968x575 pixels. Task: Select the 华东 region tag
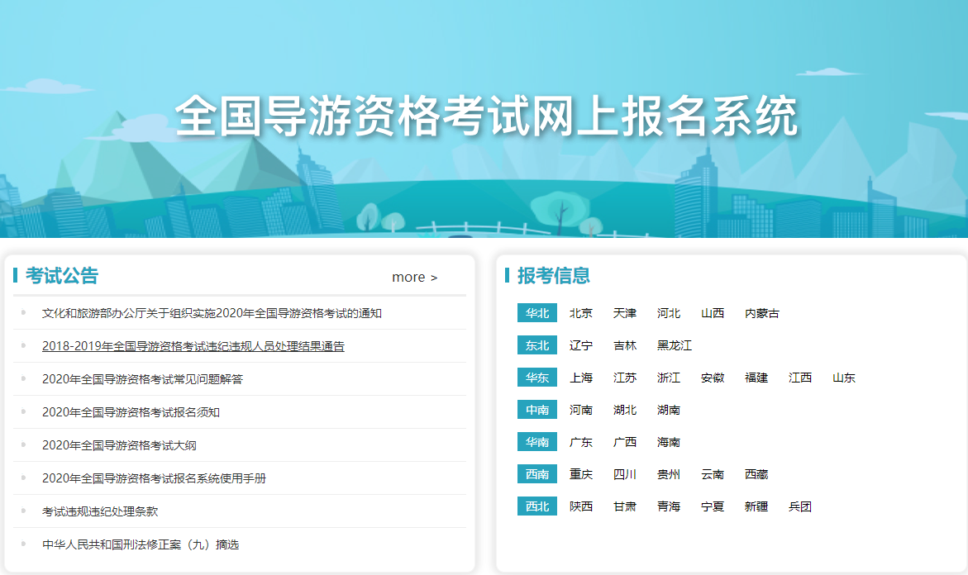point(537,377)
